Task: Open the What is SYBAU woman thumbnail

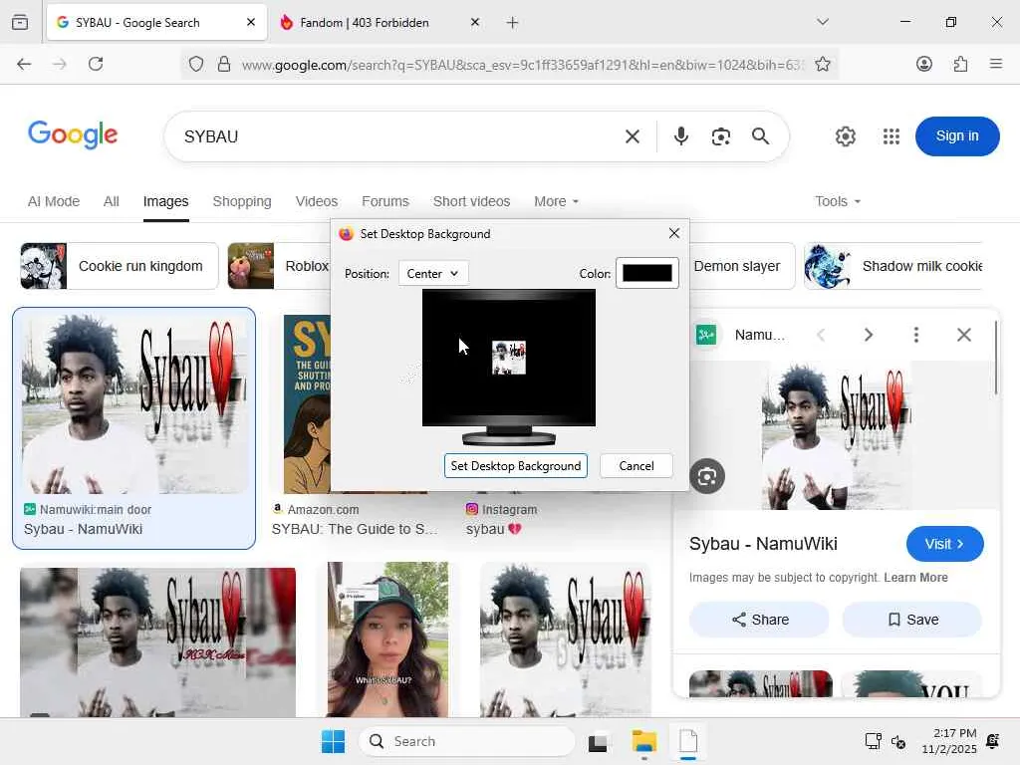Action: tap(387, 639)
